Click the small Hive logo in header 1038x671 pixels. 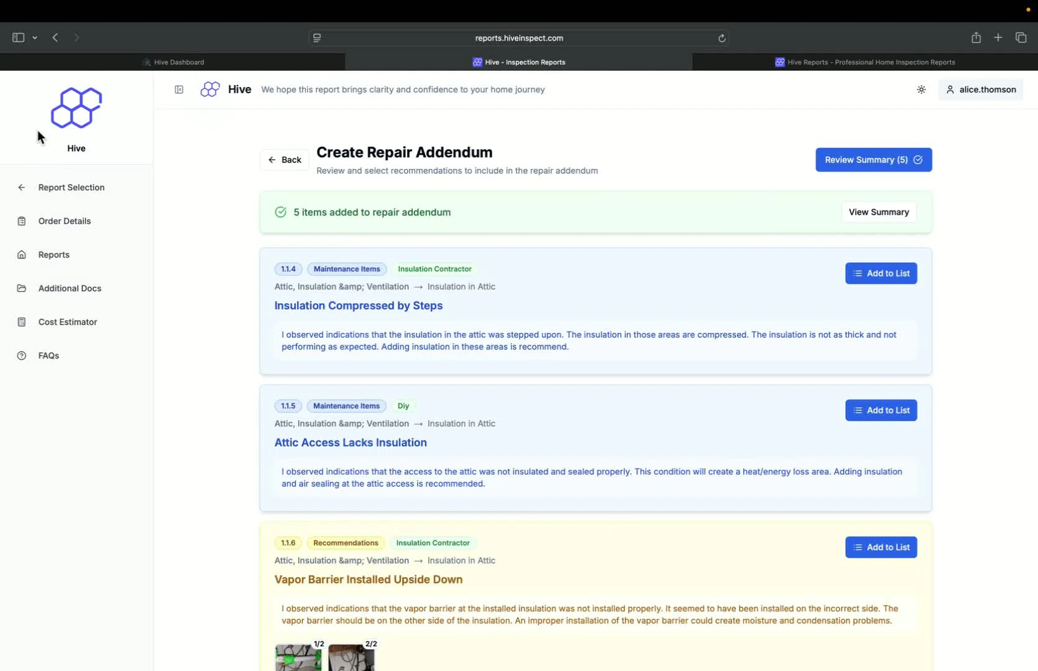point(210,89)
